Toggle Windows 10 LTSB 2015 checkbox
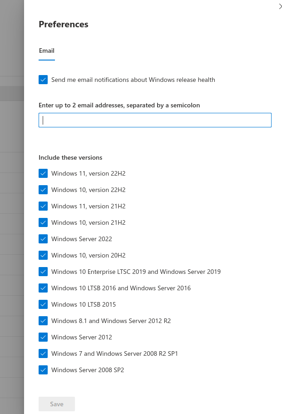Image resolution: width=282 pixels, height=414 pixels. click(x=43, y=304)
